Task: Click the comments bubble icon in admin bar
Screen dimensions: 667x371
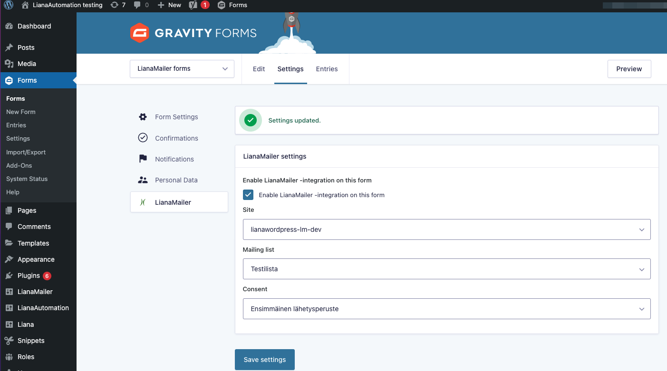Action: click(137, 5)
